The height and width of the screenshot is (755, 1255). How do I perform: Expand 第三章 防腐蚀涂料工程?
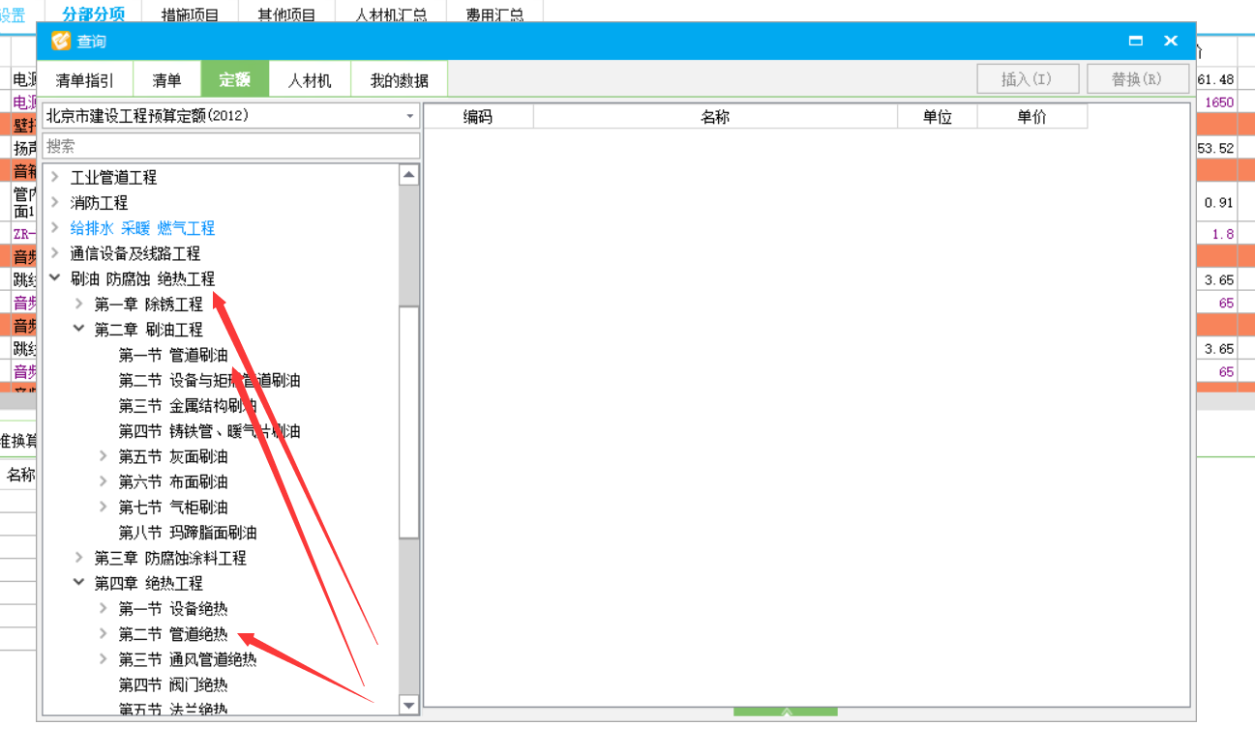click(79, 557)
